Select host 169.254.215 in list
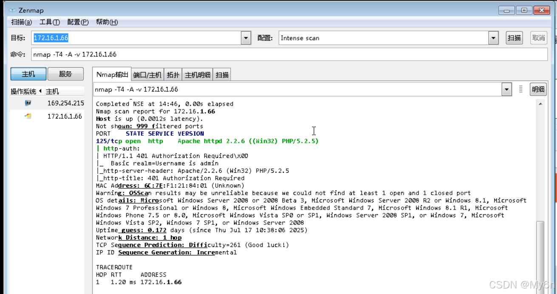 (47, 103)
